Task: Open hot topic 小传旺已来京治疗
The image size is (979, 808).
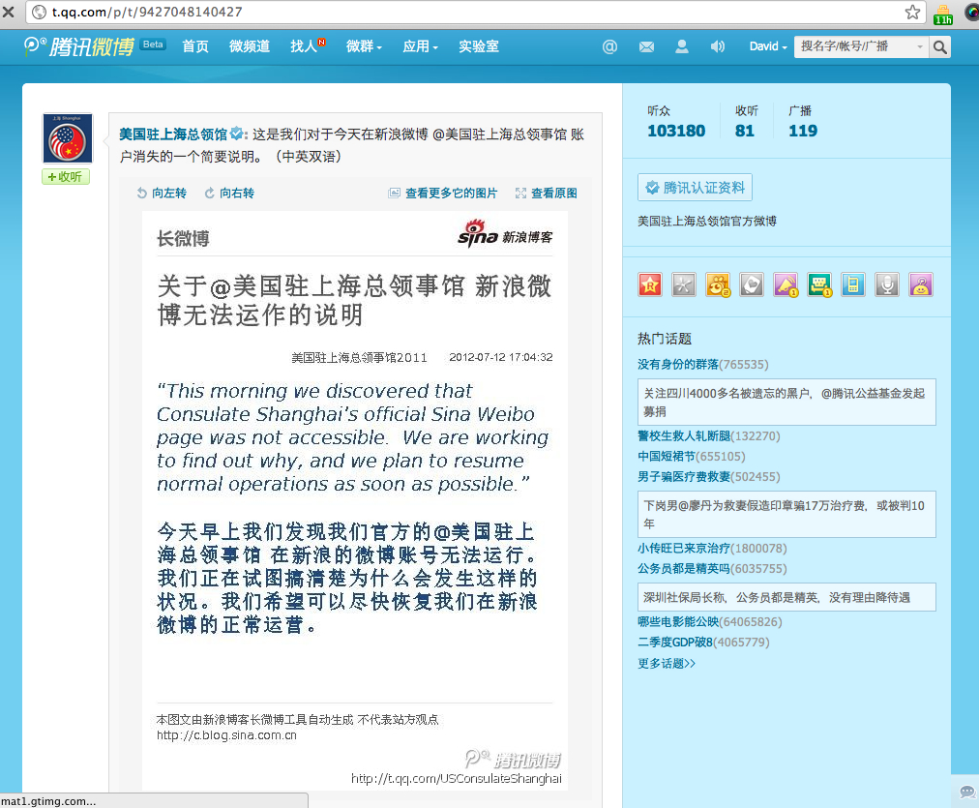Action: tap(684, 549)
